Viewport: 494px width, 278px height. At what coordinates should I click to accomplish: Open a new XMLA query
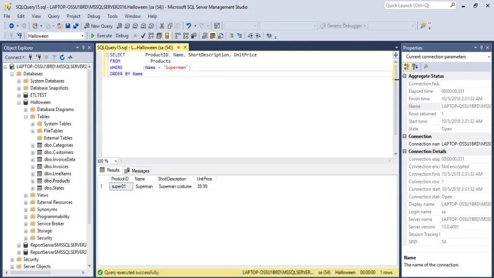pos(143,26)
